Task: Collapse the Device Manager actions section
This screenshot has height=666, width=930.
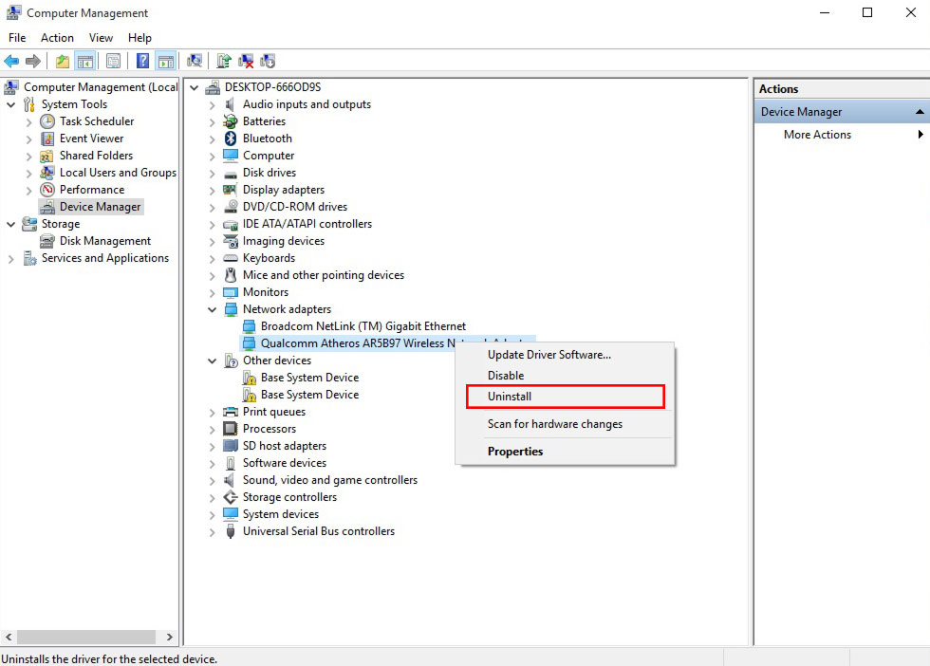Action: tap(920, 112)
